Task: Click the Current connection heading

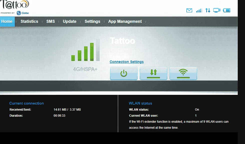Action: pos(27,103)
